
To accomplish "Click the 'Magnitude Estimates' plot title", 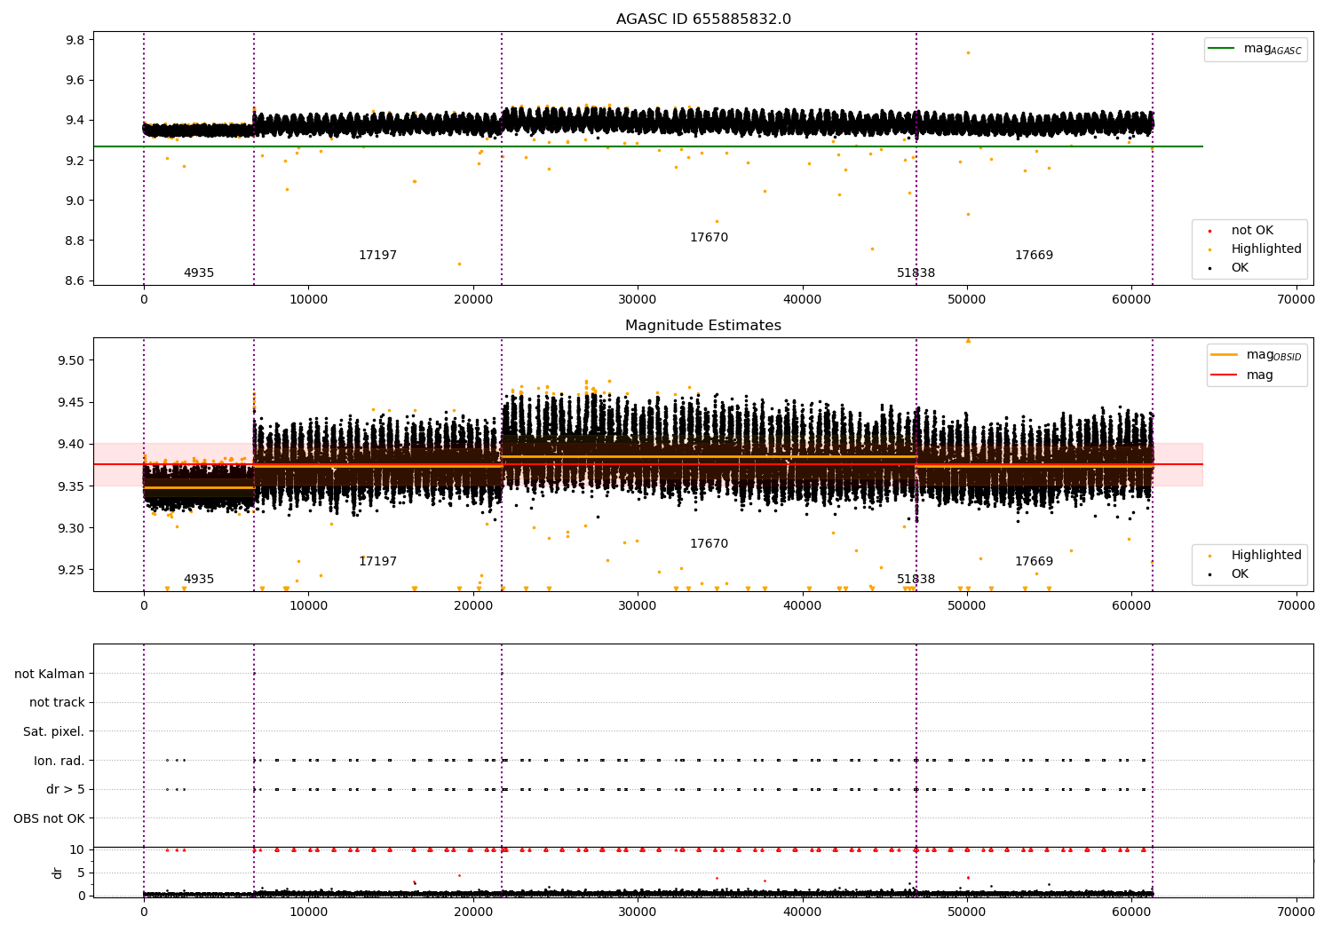I will (x=703, y=326).
